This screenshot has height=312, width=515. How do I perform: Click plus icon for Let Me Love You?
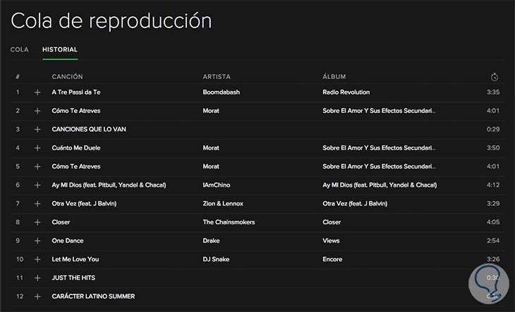point(38,259)
